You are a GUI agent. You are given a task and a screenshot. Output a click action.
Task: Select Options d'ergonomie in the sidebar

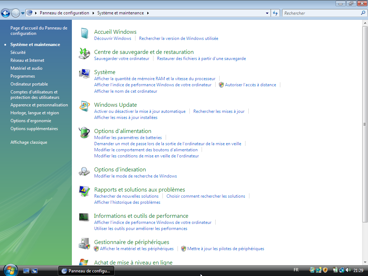[31, 121]
